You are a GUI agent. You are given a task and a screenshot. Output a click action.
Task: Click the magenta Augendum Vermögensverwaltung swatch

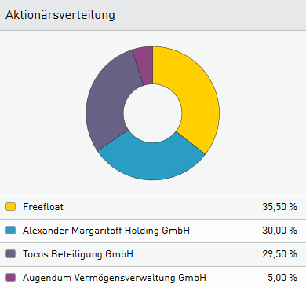(10, 278)
